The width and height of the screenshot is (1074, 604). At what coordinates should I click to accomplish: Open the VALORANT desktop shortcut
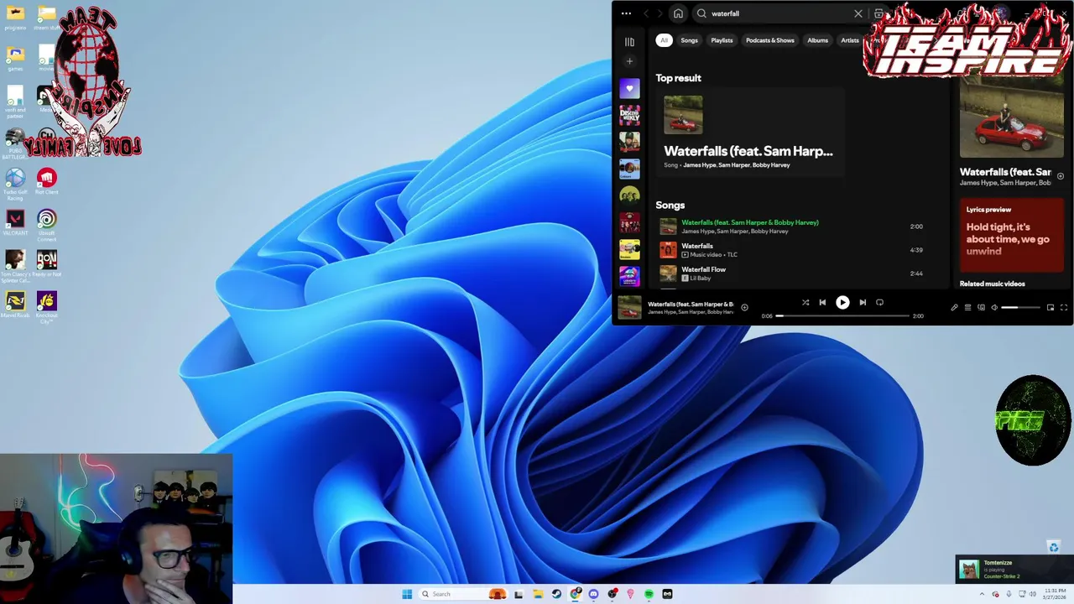[15, 222]
